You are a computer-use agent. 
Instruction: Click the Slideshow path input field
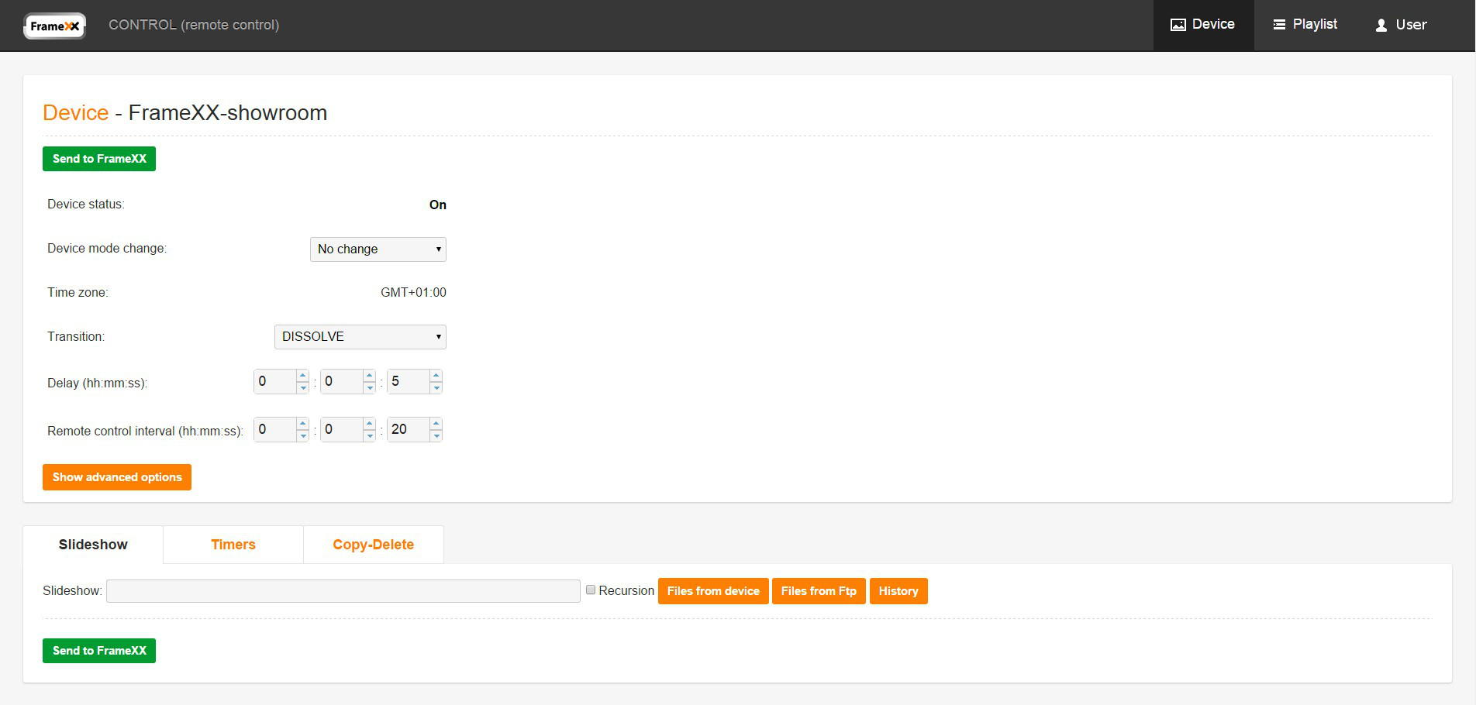[x=343, y=591]
